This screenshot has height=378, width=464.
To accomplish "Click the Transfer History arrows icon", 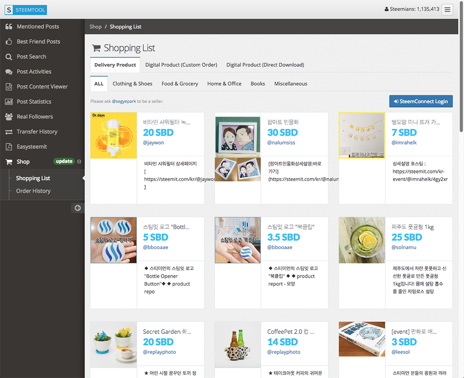I will tap(9, 132).
